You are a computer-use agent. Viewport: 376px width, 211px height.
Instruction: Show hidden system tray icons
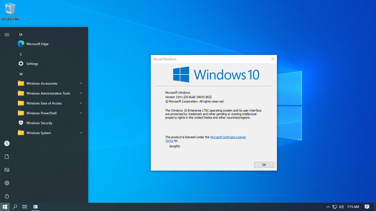tap(328, 207)
